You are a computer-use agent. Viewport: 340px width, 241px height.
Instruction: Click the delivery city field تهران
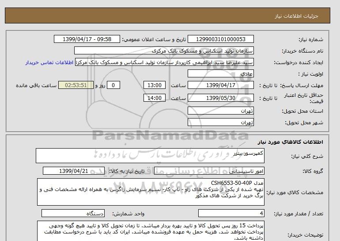click(220, 122)
